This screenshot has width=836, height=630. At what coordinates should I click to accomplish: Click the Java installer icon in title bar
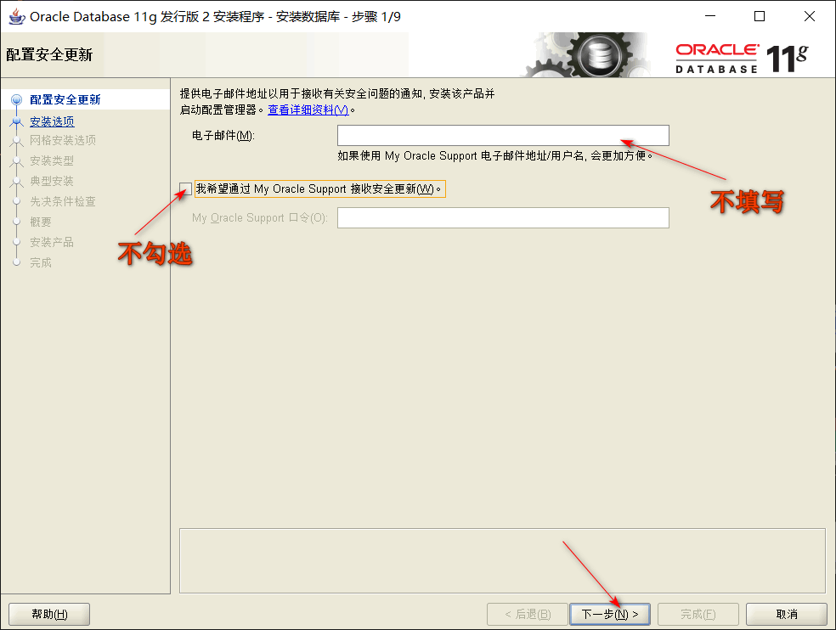point(16,16)
